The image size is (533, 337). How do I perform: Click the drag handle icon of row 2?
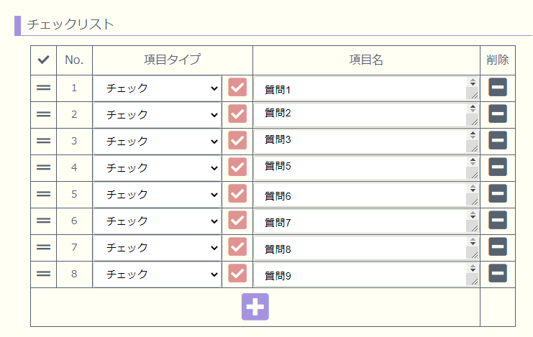click(43, 114)
